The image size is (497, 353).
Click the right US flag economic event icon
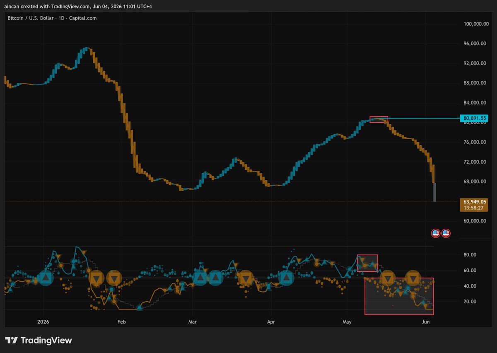point(446,233)
